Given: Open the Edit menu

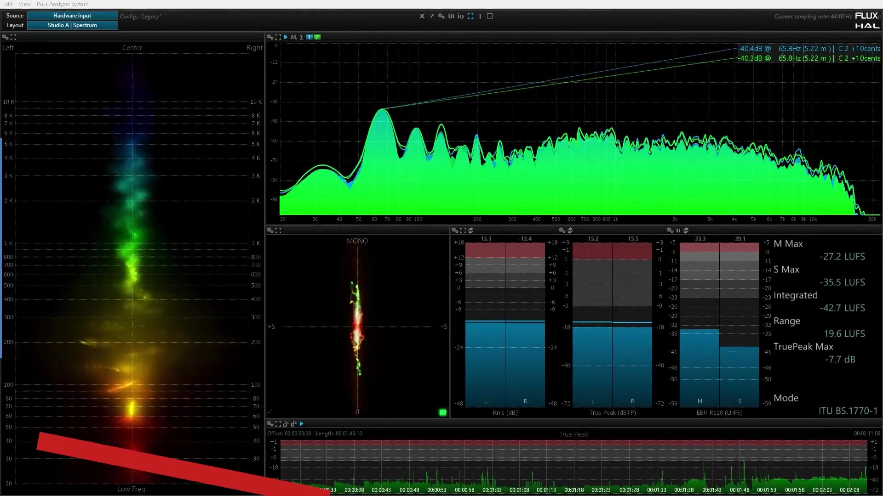Looking at the screenshot, I should coord(8,4).
